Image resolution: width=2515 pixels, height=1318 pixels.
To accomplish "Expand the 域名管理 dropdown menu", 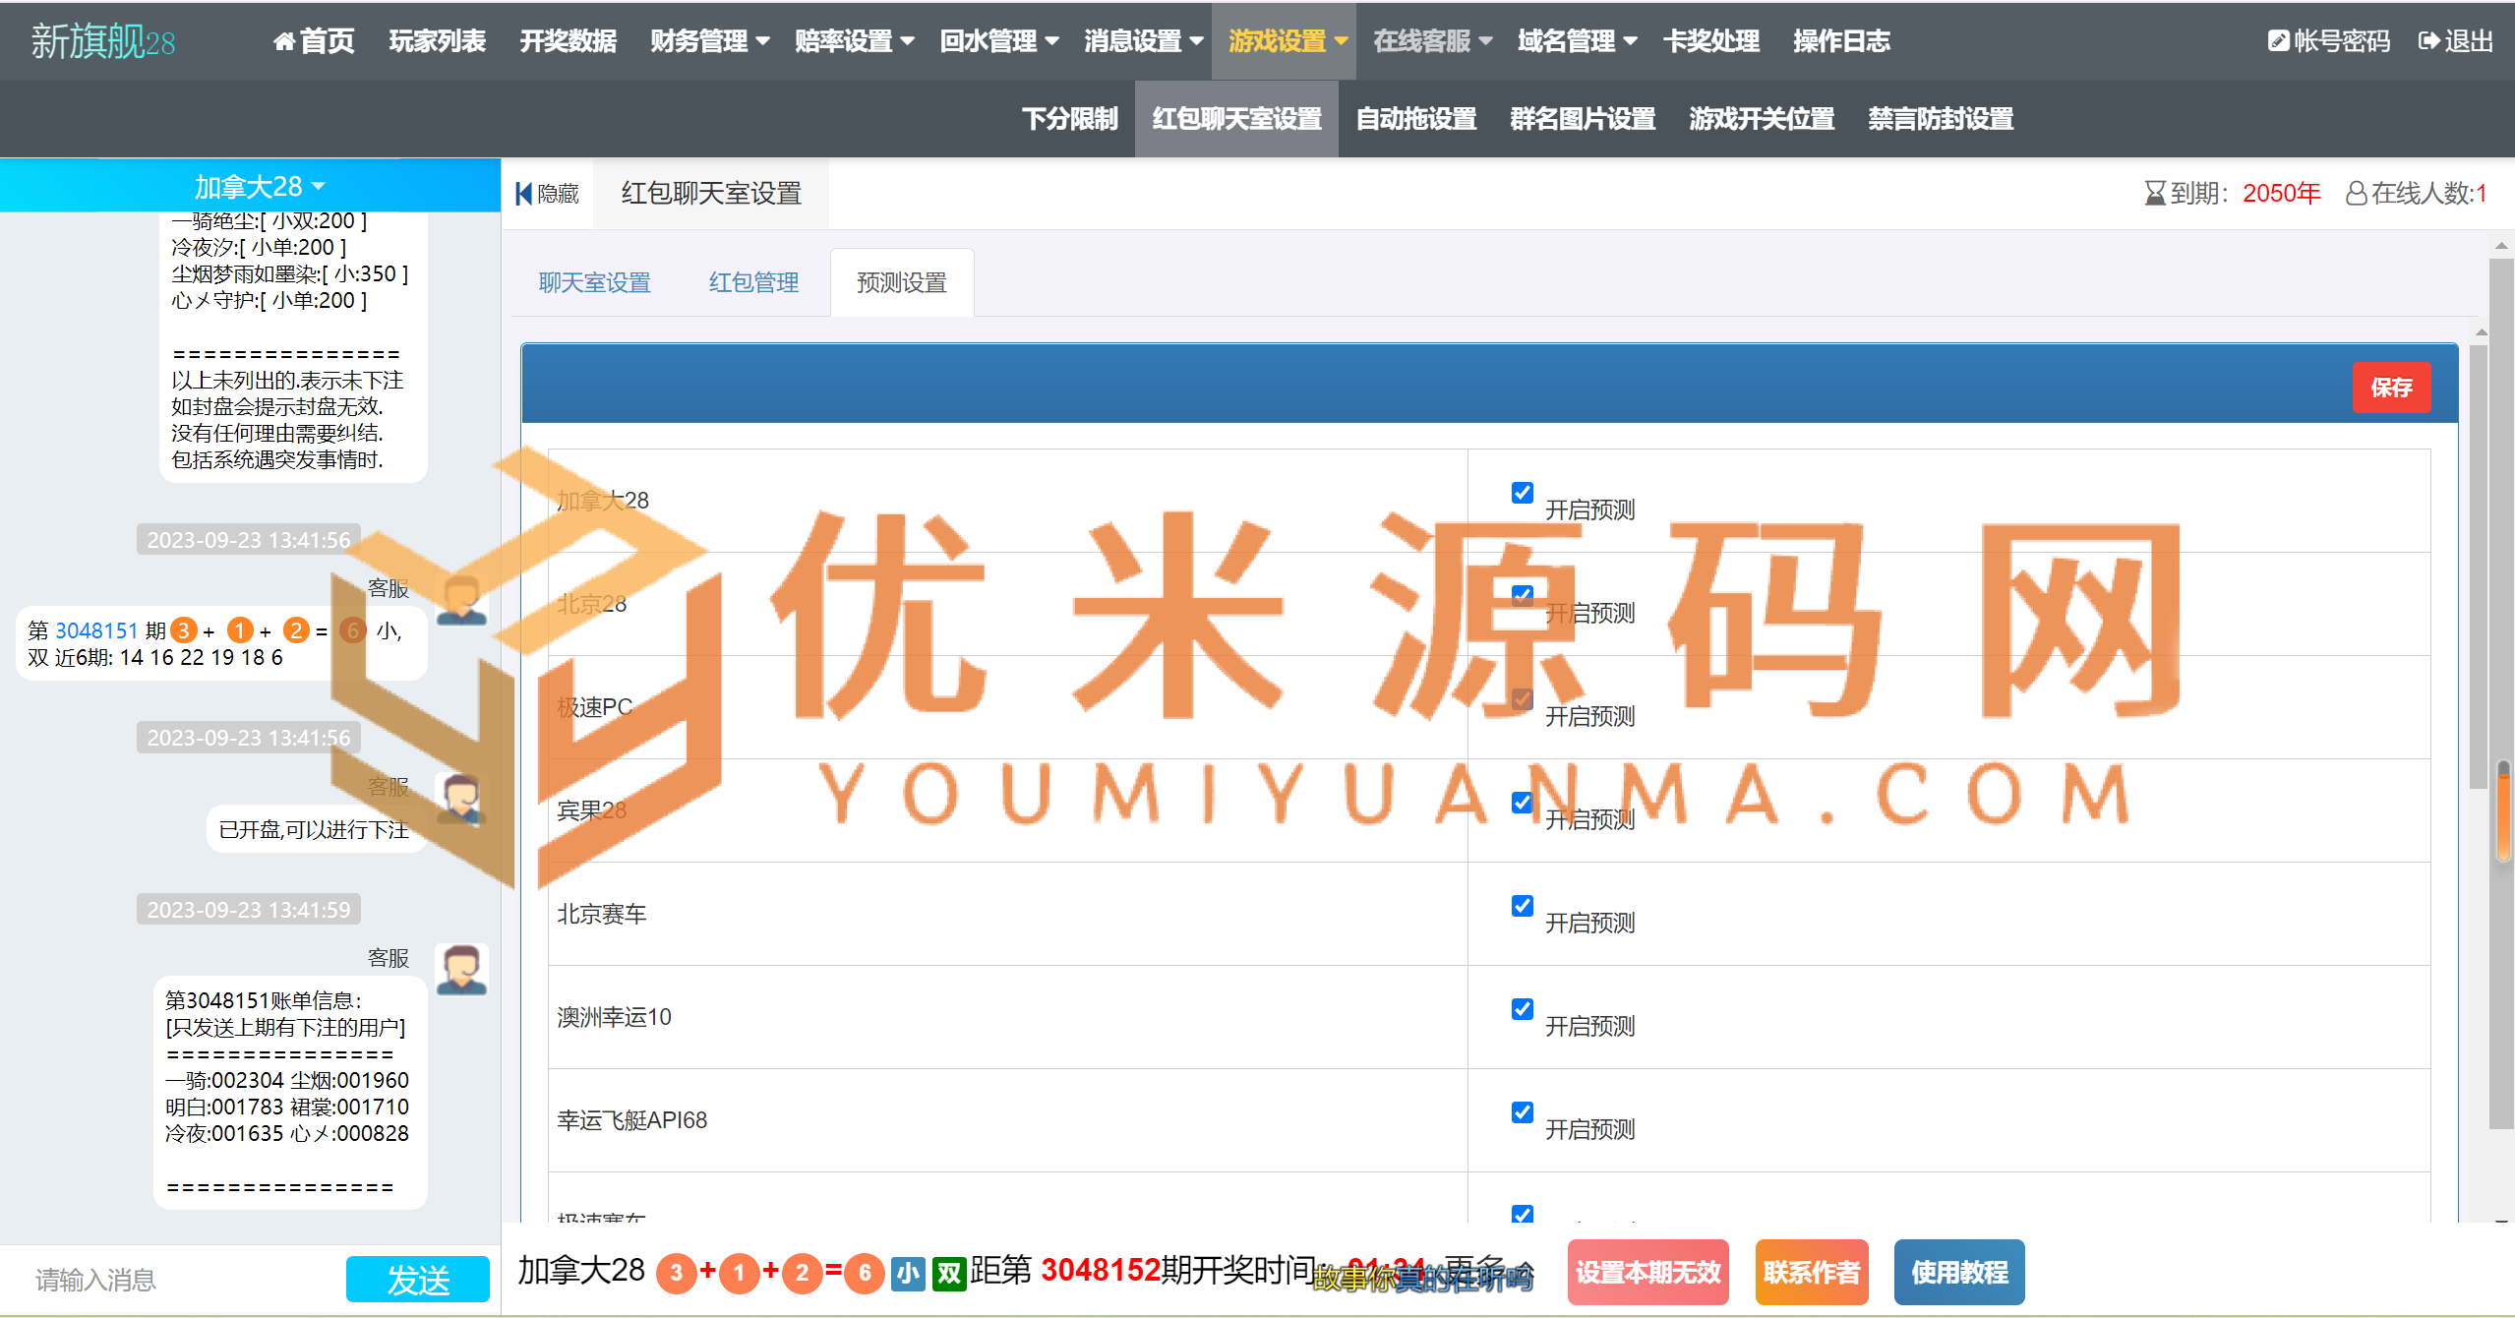I will point(1576,41).
